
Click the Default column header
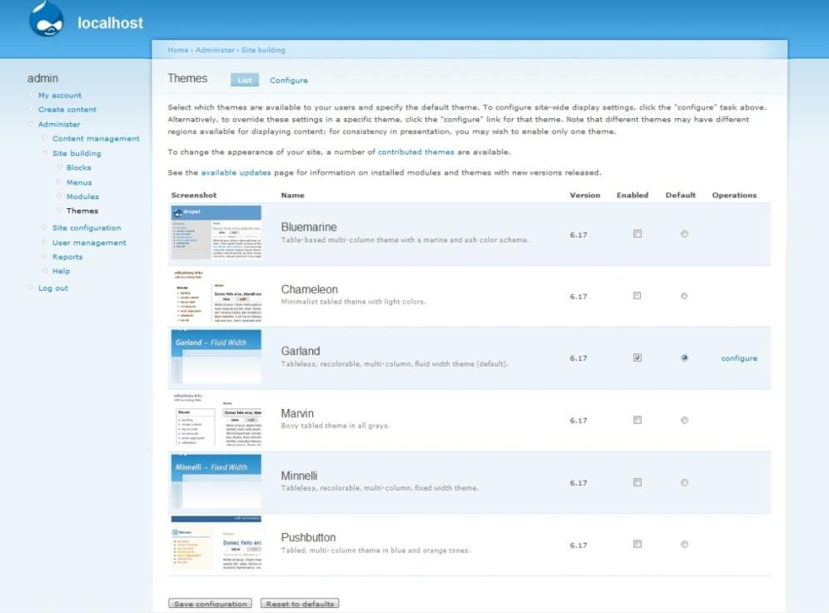click(681, 195)
